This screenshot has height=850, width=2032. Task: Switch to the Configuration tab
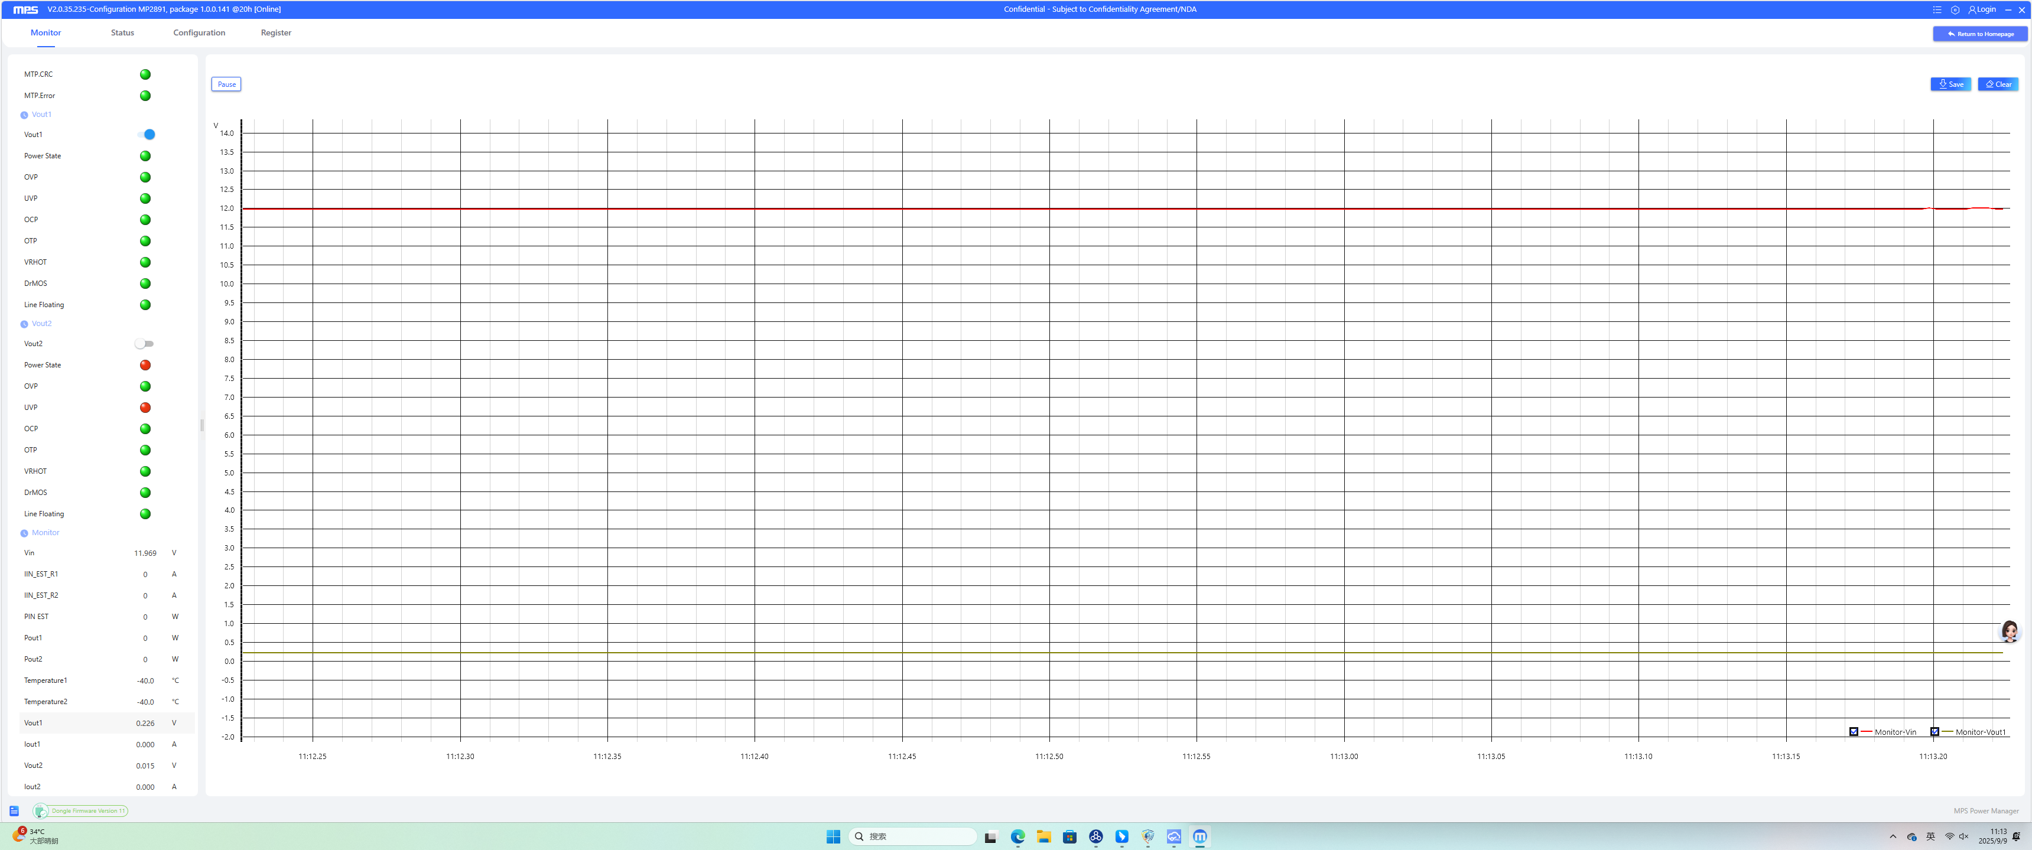[199, 32]
